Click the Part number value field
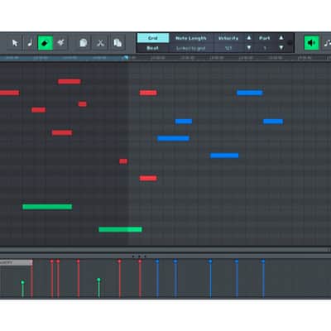331x331 pixels. [265, 48]
